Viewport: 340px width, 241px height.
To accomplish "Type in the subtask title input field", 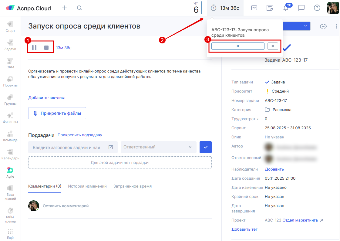I will [67, 147].
